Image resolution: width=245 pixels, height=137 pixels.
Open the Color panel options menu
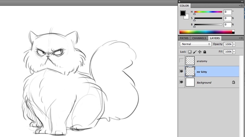tap(241, 6)
